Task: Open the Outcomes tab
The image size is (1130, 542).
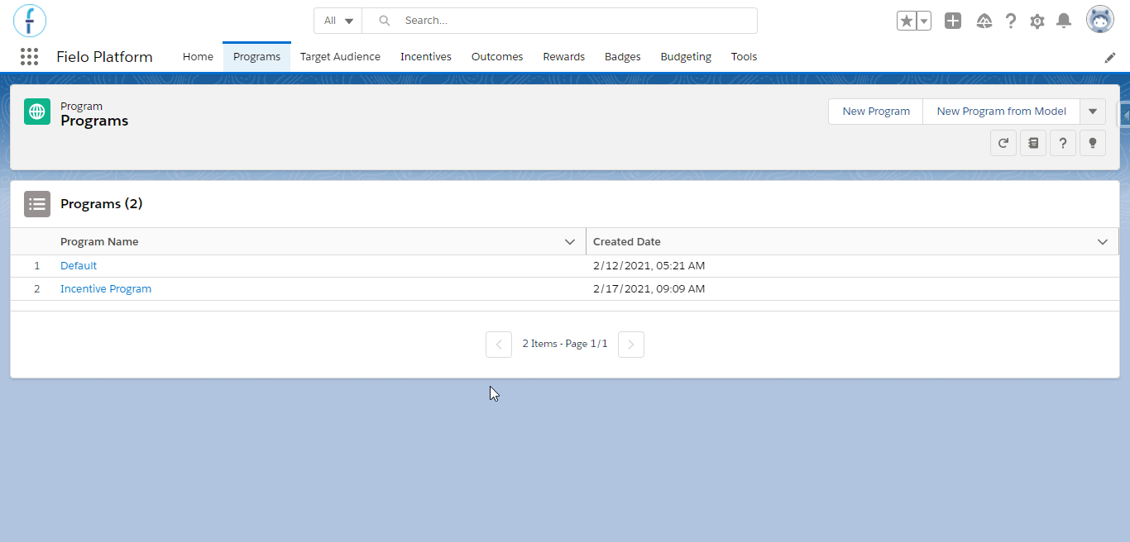Action: (497, 57)
